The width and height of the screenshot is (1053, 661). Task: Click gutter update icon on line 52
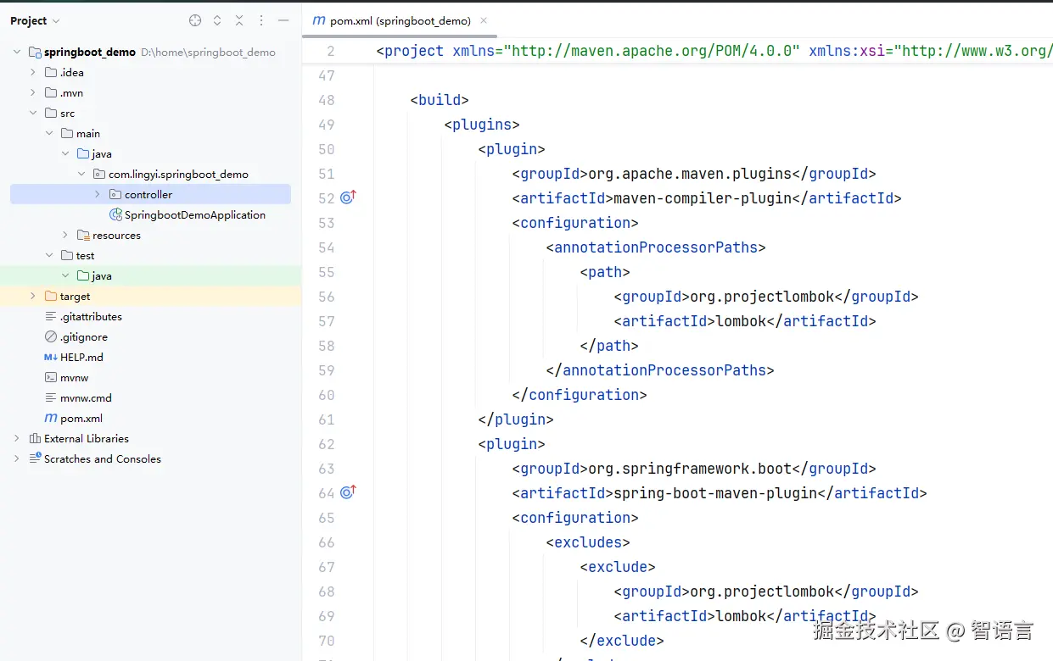pos(347,197)
